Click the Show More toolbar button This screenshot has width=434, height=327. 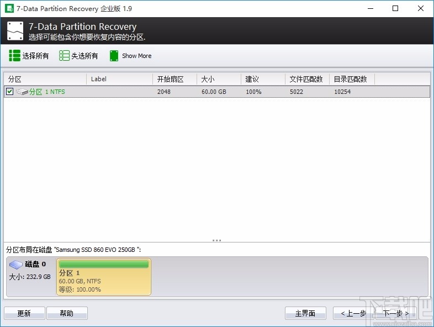pos(130,56)
